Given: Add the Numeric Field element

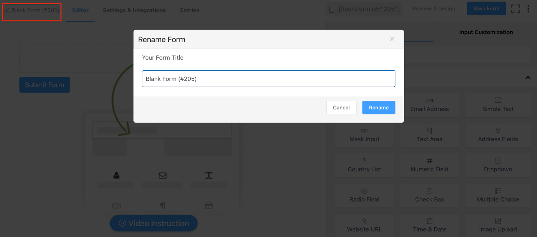Looking at the screenshot, I should tap(429, 165).
